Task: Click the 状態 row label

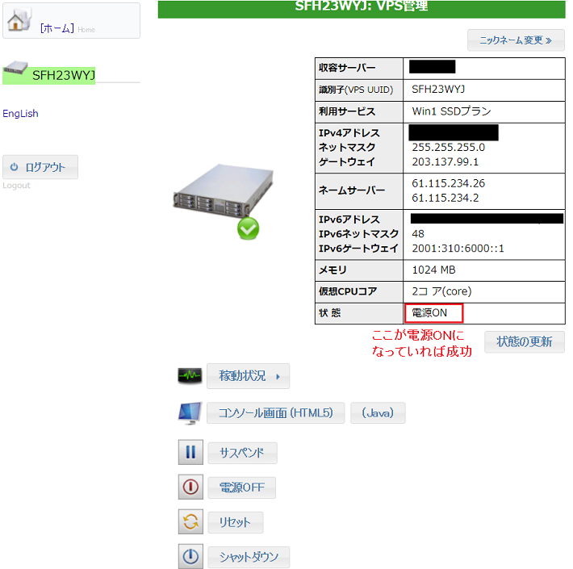Action: click(329, 313)
